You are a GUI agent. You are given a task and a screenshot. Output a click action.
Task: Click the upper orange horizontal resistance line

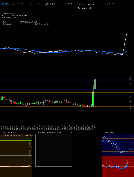[x=67, y=92]
